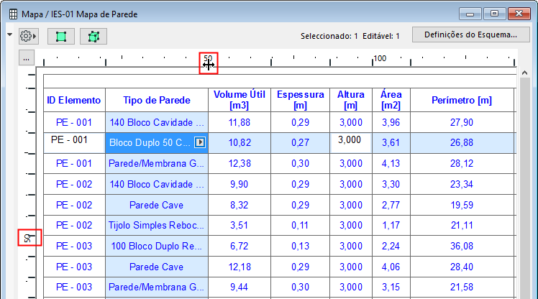
Task: Select the highlighted Bloco Duplo 50 C... cell
Action: [157, 142]
